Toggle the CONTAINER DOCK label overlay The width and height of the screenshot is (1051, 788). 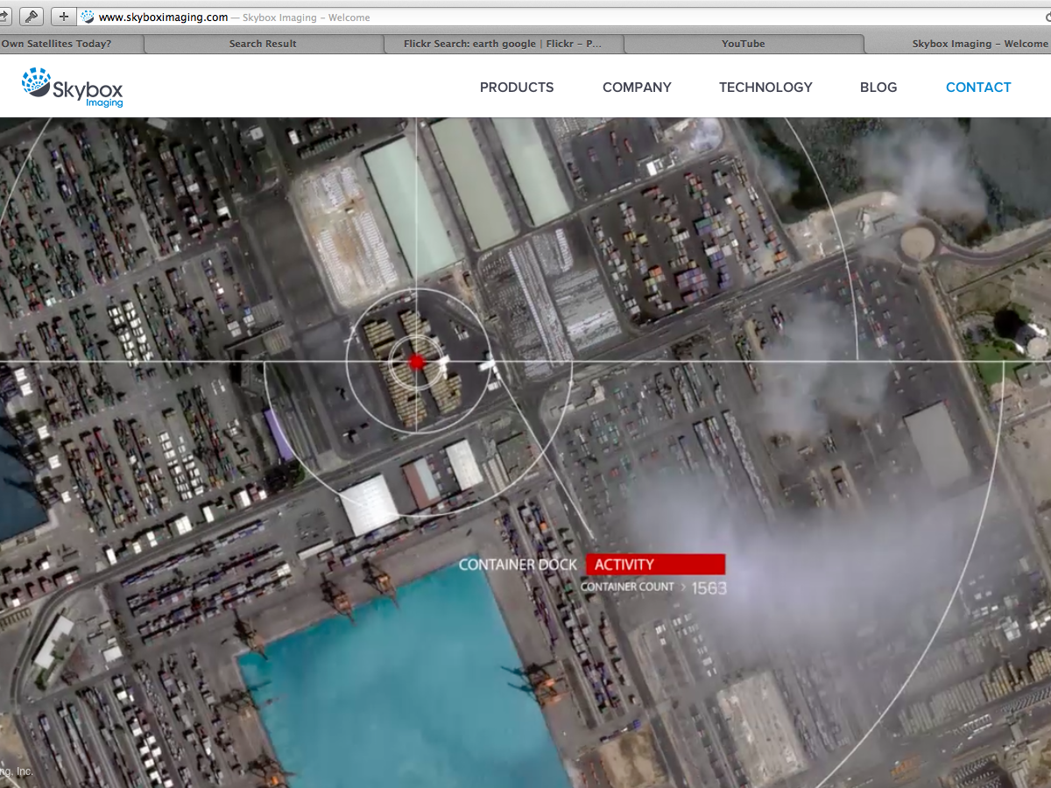pos(520,565)
